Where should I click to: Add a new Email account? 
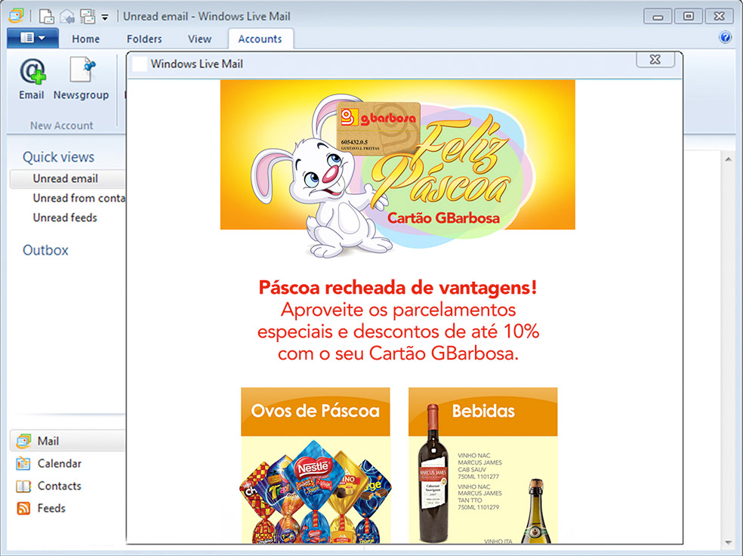tap(32, 79)
